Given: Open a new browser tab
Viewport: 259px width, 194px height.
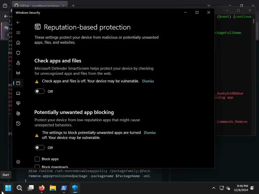Looking at the screenshot, I should coord(73,6).
